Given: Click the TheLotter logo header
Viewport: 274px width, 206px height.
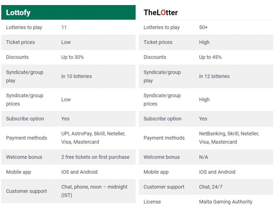Looking at the screenshot, I should [x=161, y=13].
